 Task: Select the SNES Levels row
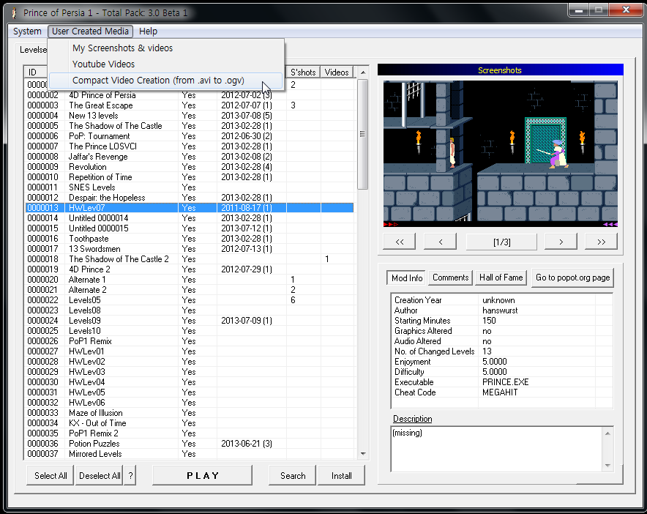tap(190, 187)
